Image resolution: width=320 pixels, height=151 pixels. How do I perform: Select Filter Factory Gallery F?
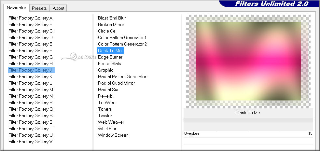pos(30,51)
